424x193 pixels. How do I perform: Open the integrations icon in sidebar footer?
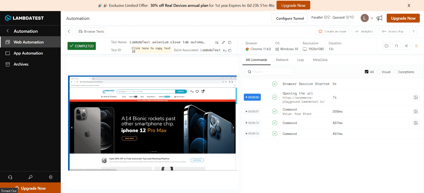tap(51, 177)
